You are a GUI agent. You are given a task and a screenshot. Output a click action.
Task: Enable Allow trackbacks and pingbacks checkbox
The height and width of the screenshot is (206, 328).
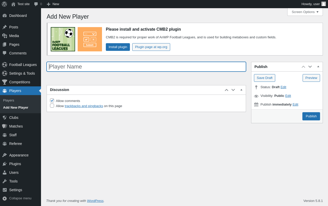[52, 106]
